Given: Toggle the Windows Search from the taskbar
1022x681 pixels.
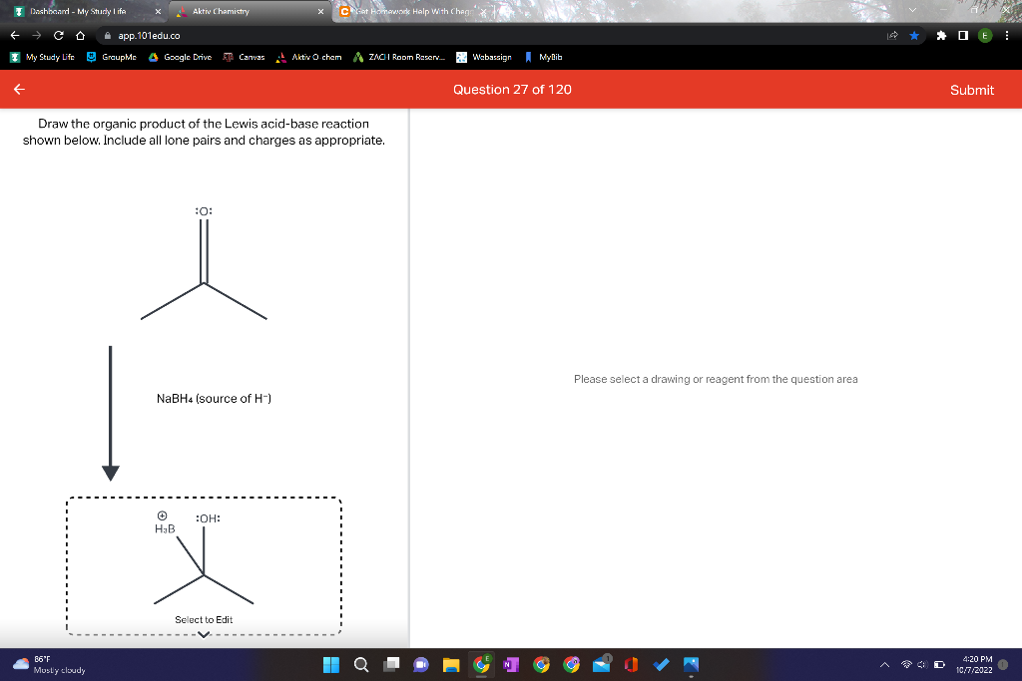Looking at the screenshot, I should tap(360, 663).
